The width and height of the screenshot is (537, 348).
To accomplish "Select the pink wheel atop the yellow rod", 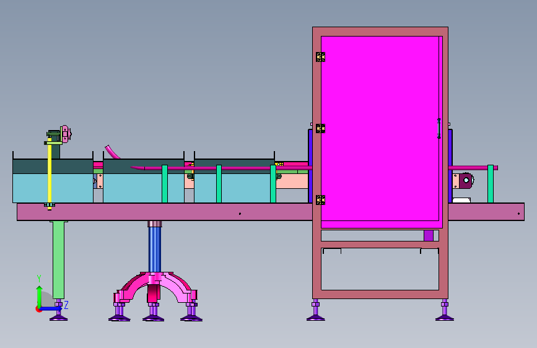I will (x=66, y=134).
